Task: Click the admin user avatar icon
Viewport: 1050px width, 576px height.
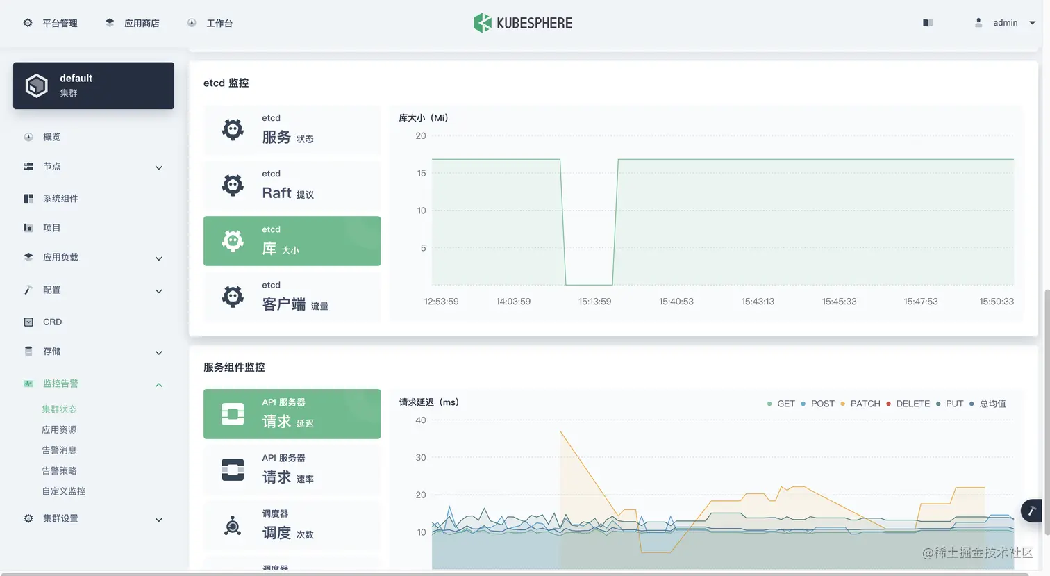Action: click(978, 23)
